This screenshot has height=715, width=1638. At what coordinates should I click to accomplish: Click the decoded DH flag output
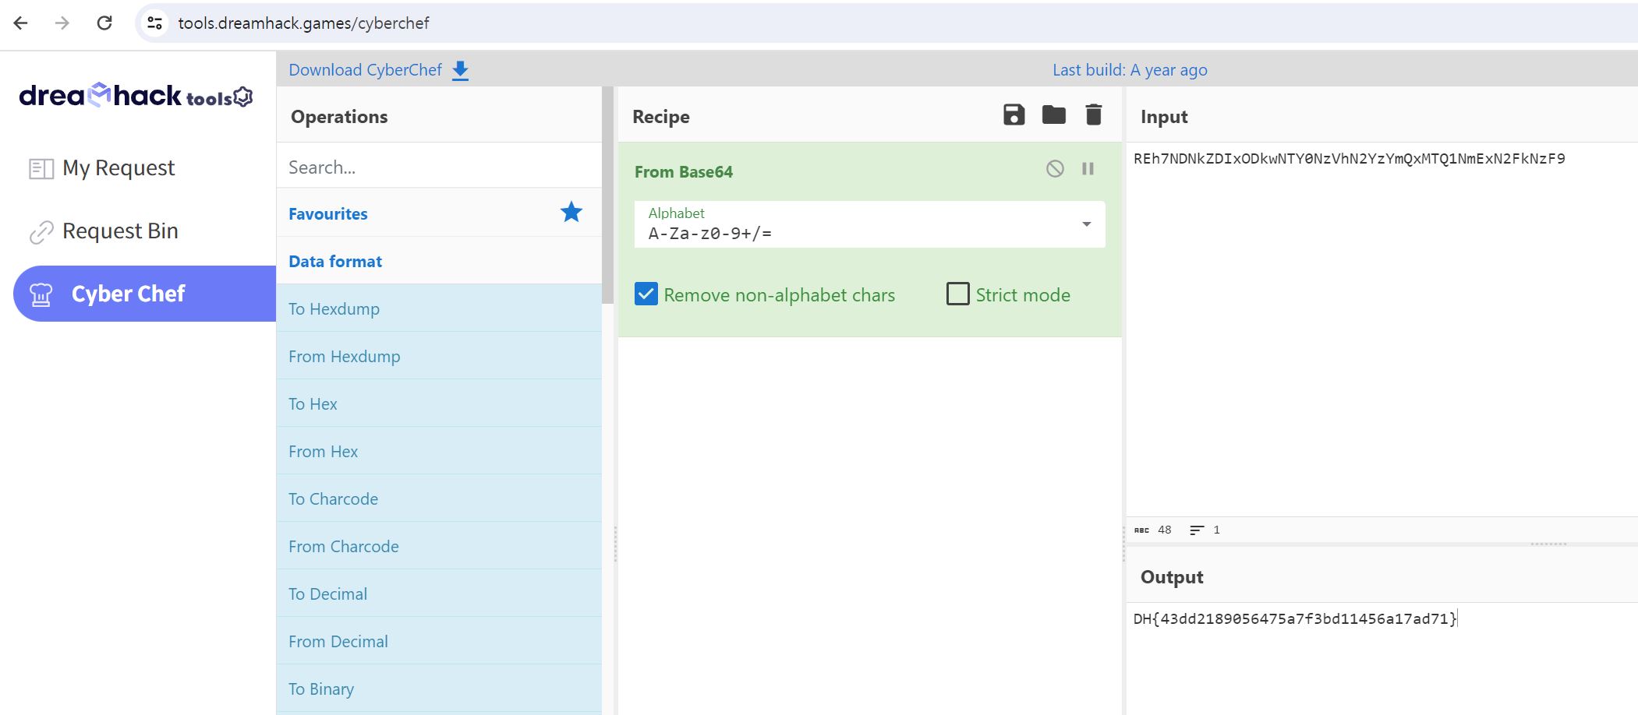tap(1295, 619)
